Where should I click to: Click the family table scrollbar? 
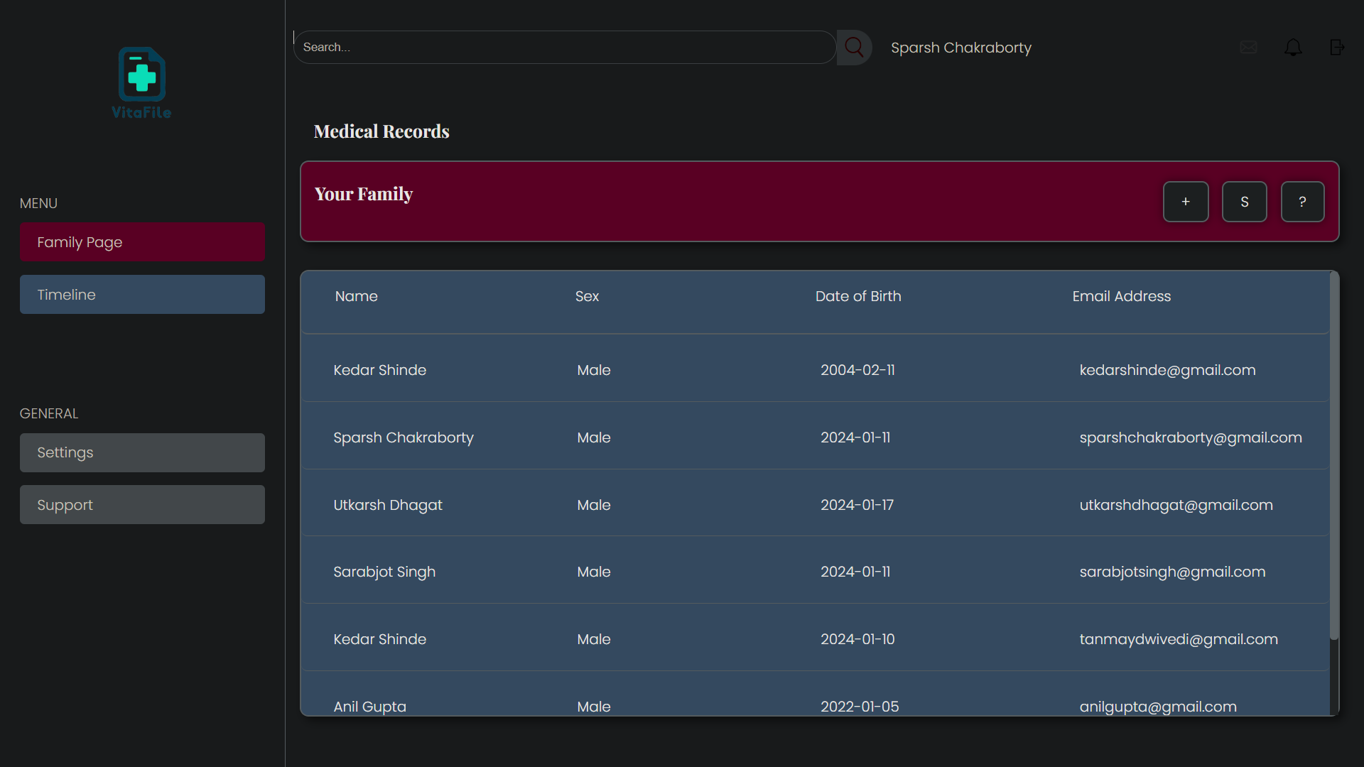1334,455
